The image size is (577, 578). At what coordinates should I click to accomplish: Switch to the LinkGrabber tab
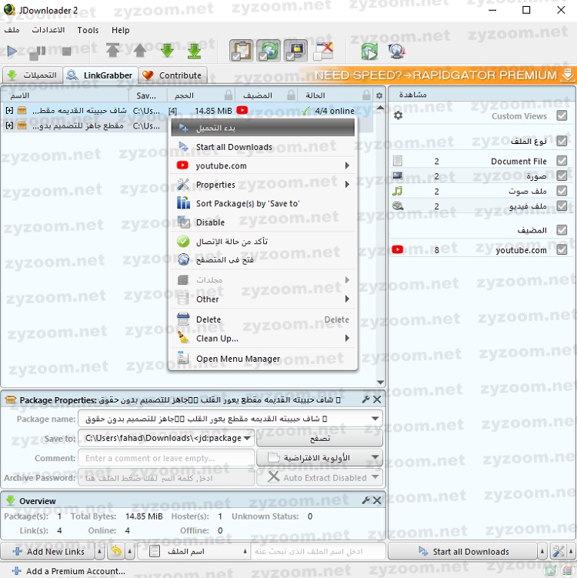click(101, 75)
